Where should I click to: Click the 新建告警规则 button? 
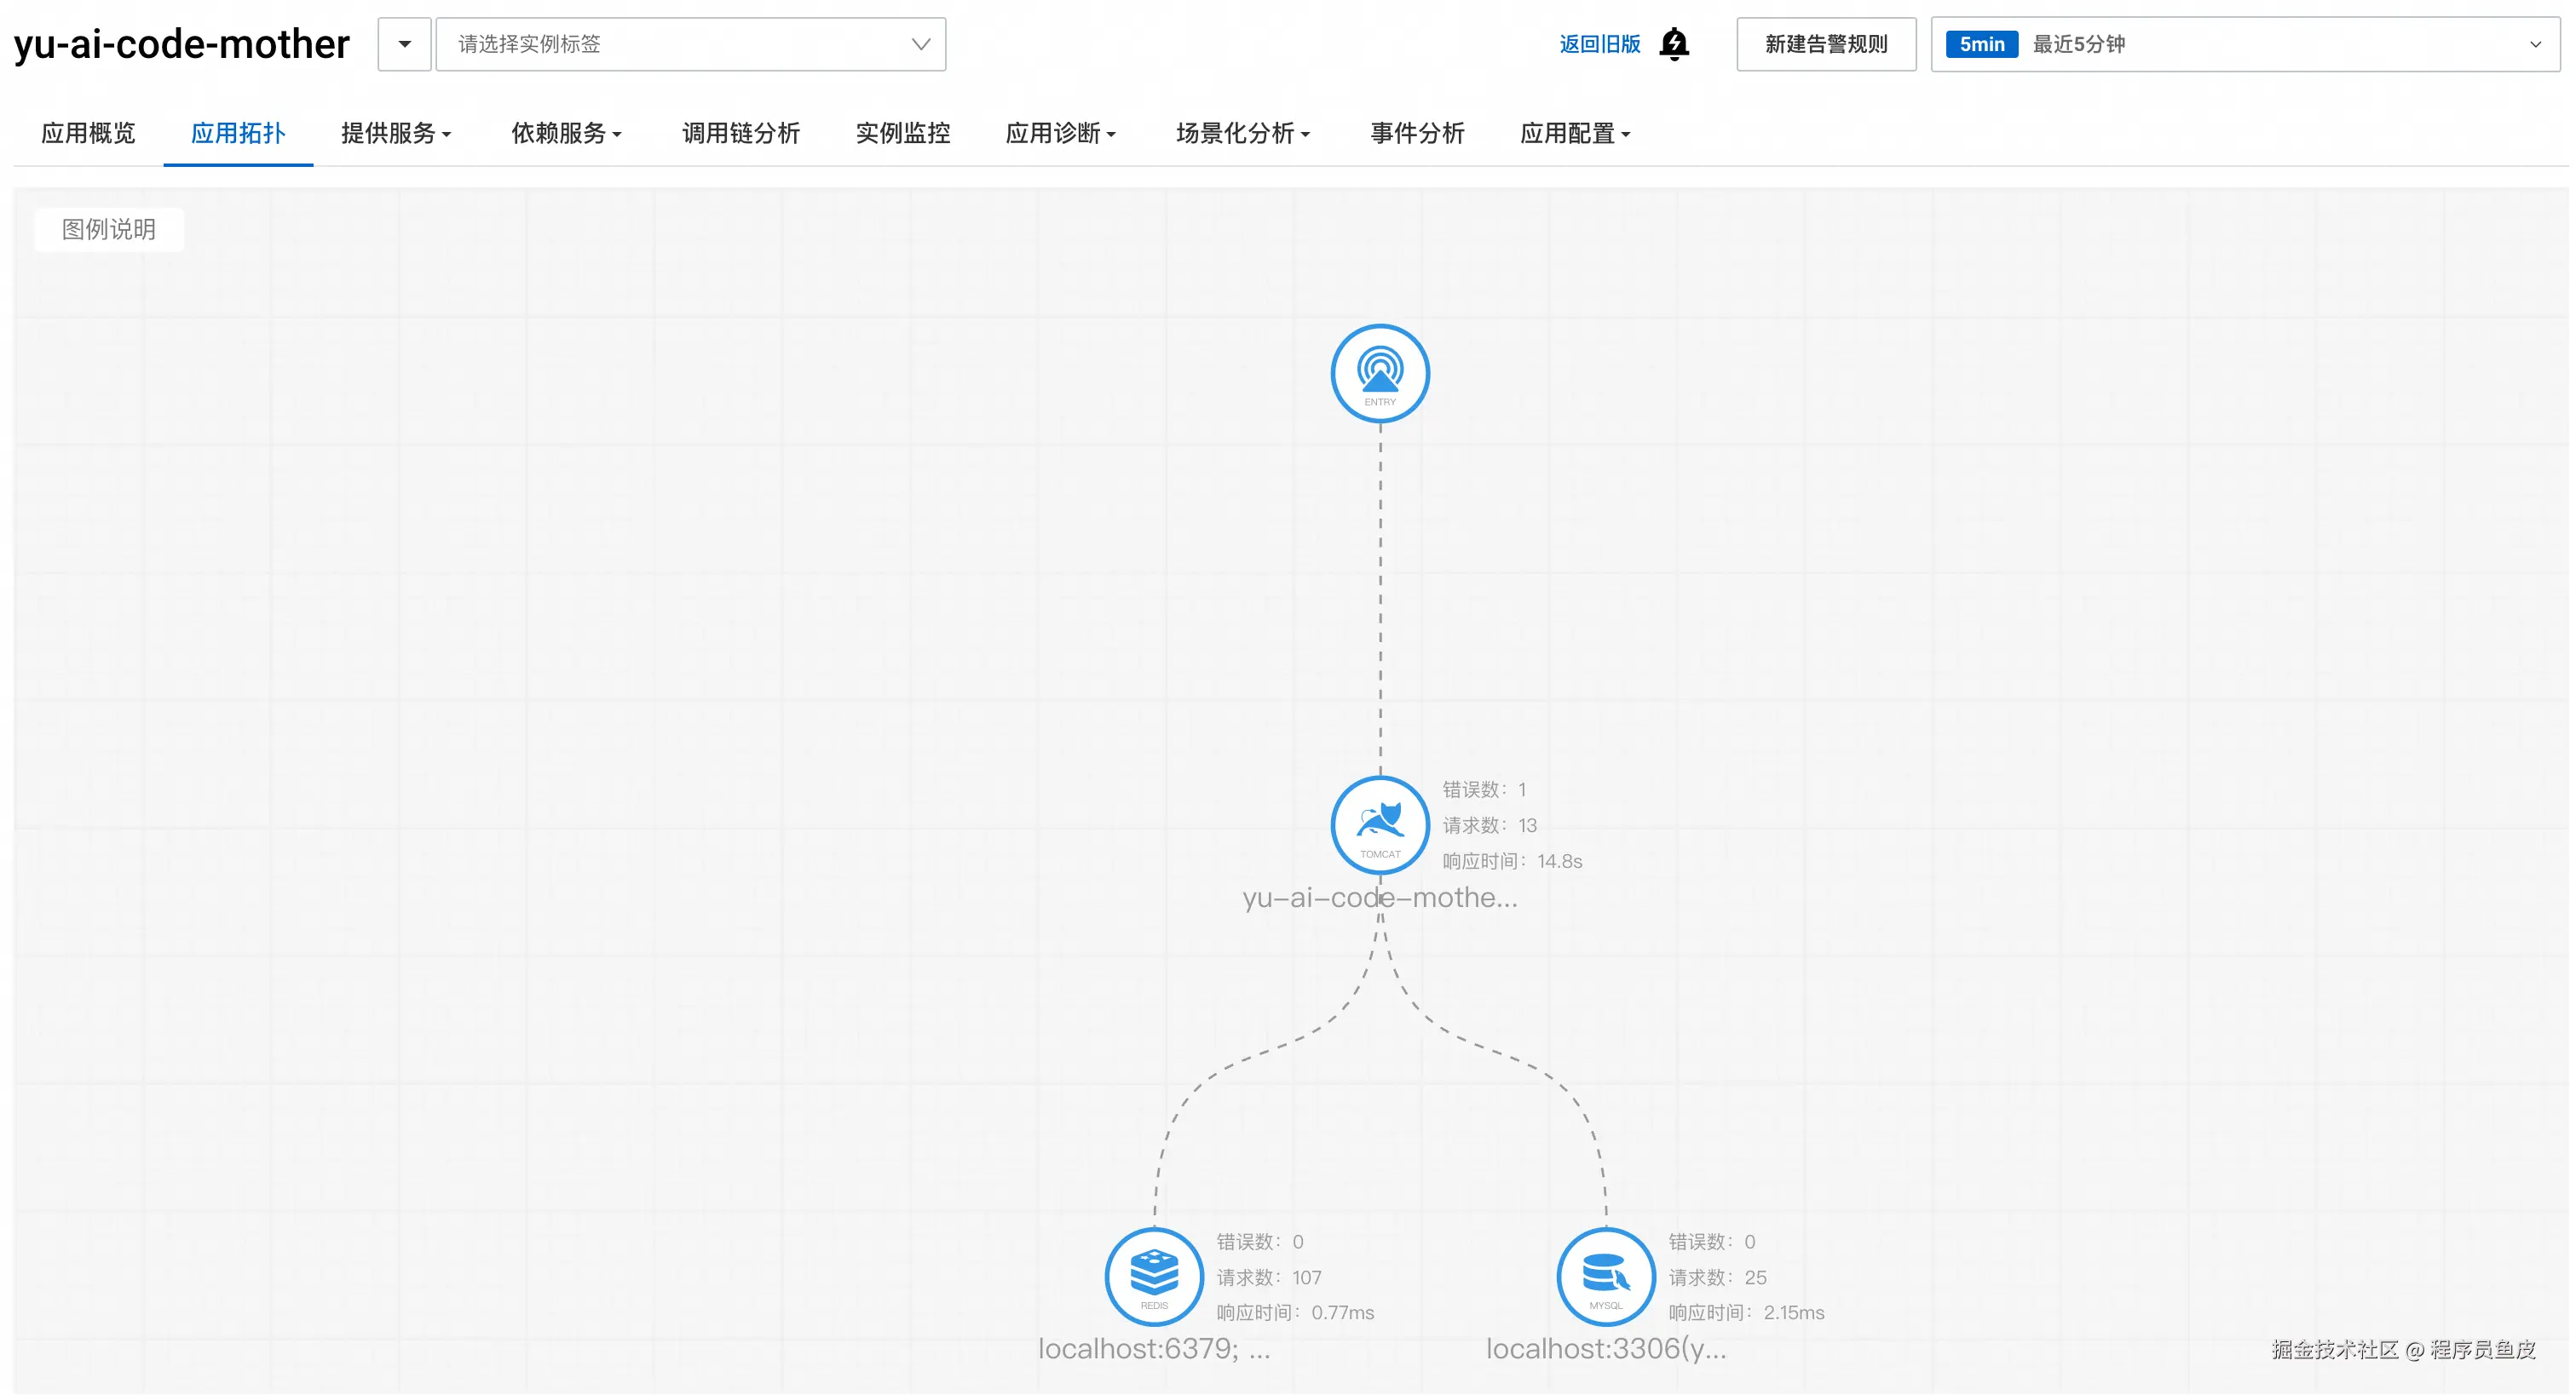[x=1826, y=45]
